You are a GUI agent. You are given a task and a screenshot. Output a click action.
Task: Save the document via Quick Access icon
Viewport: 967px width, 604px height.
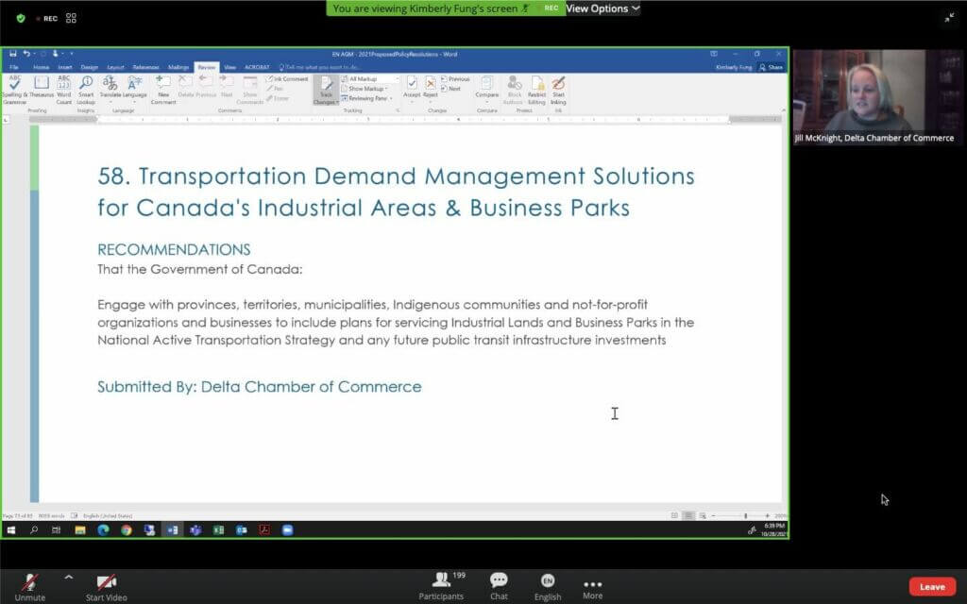(x=12, y=54)
